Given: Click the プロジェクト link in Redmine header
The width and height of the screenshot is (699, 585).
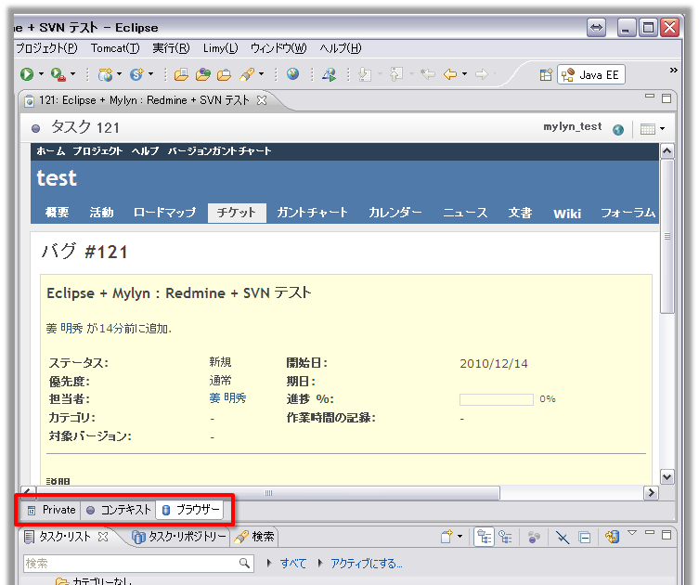Looking at the screenshot, I should [x=97, y=151].
